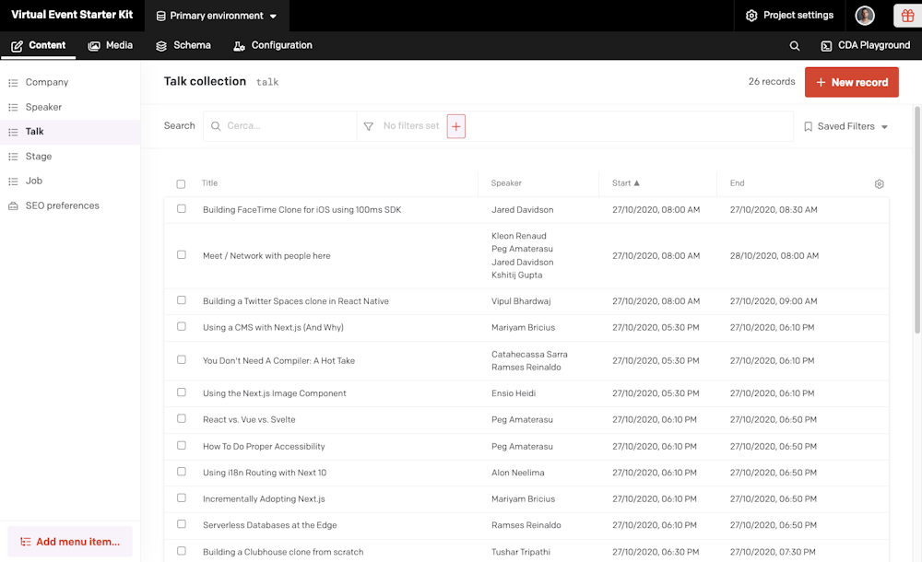Viewport: 922px width, 562px height.
Task: Add a filter with plus icon
Action: click(455, 126)
